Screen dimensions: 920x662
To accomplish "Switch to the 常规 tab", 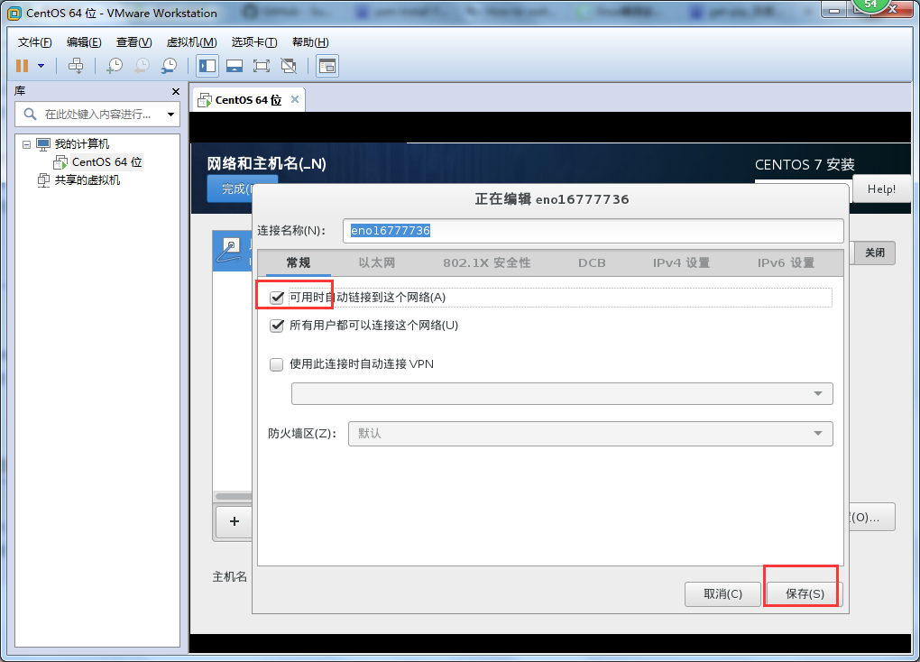I will [x=298, y=262].
